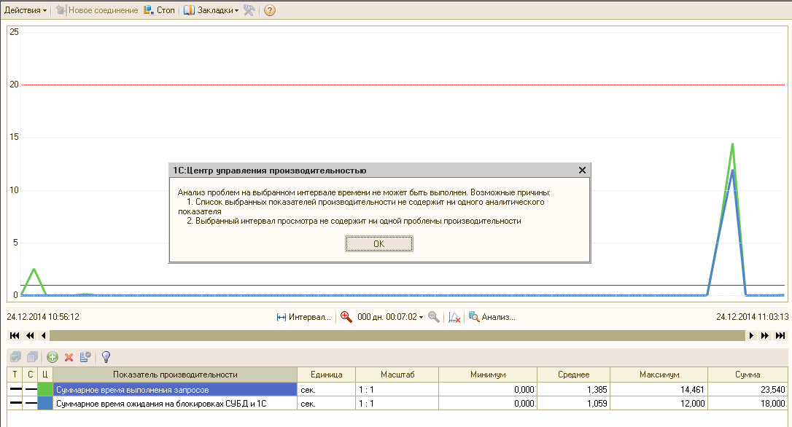The width and height of the screenshot is (792, 427).
Task: Add a performance indicator with green plus
Action: tap(52, 357)
